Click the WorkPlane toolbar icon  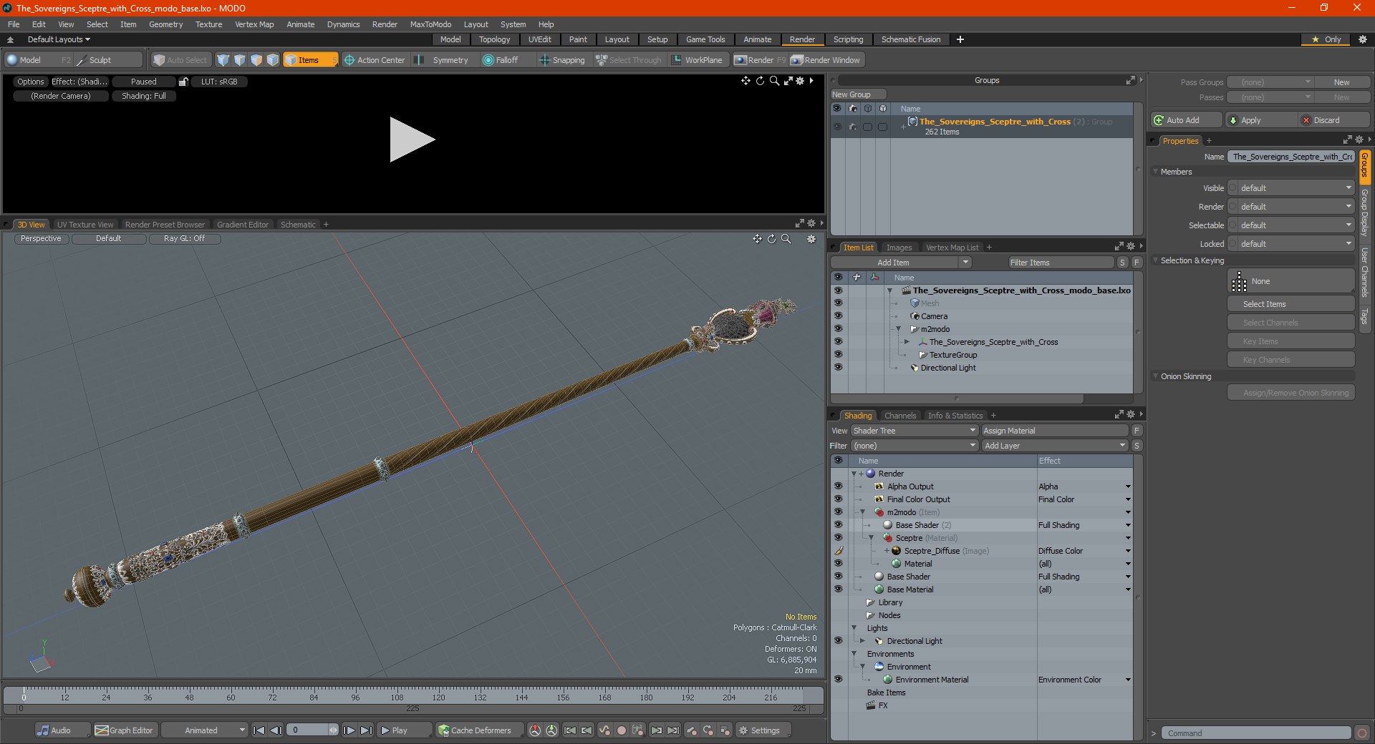click(676, 60)
